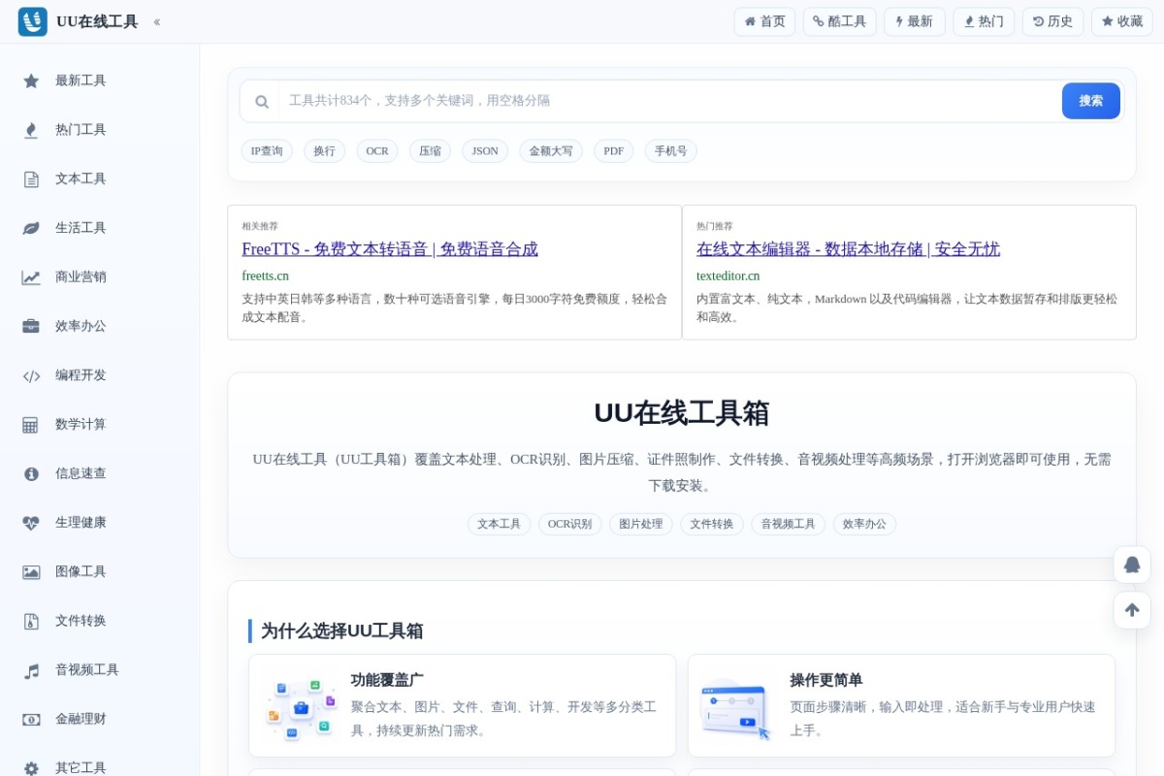Select the 压缩 keyword tag
Screen dimensions: 1164x776
430,151
